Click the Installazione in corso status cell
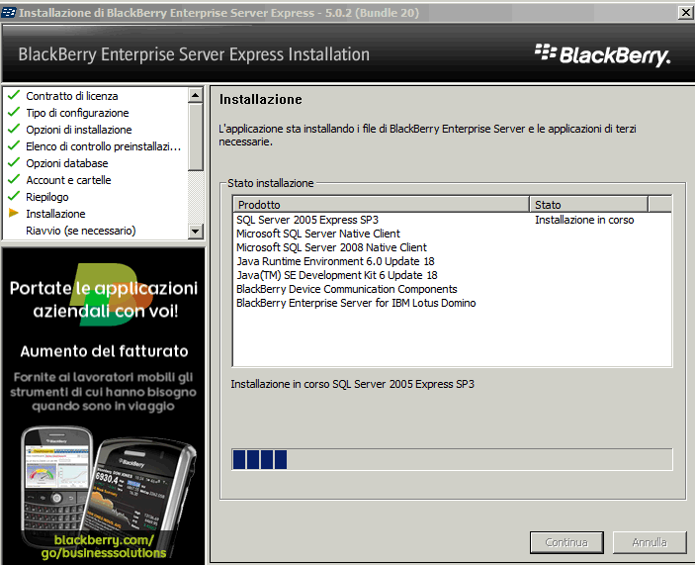 coord(584,220)
